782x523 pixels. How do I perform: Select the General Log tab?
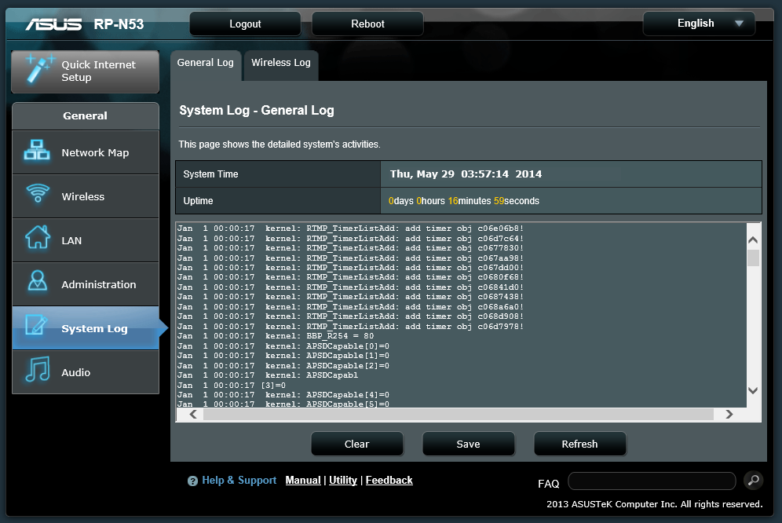[x=206, y=64]
